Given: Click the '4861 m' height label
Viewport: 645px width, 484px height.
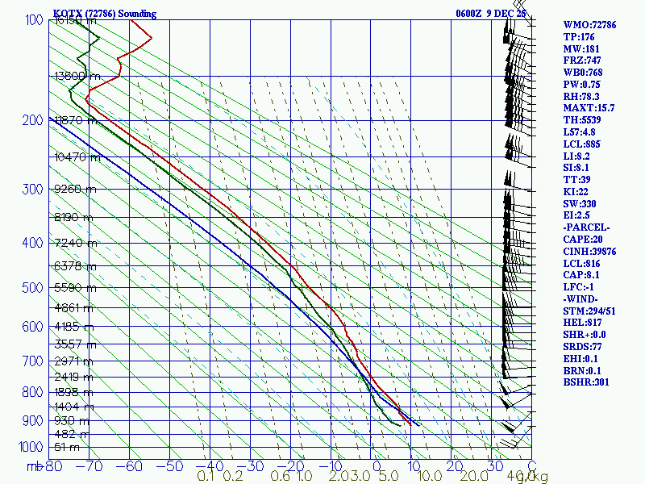Looking at the screenshot, I should [x=74, y=308].
